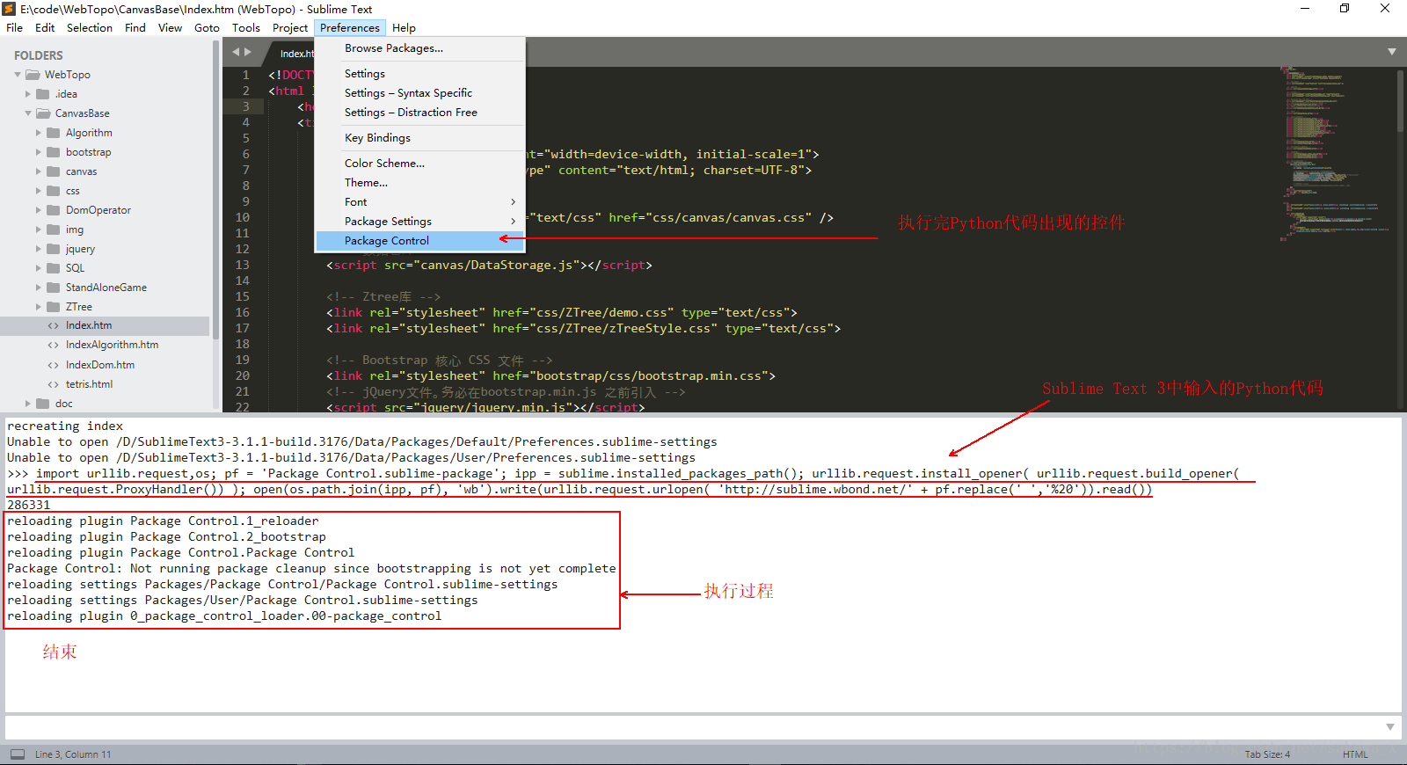Select Package Control menu entry
This screenshot has height=765, width=1407.
coord(420,241)
